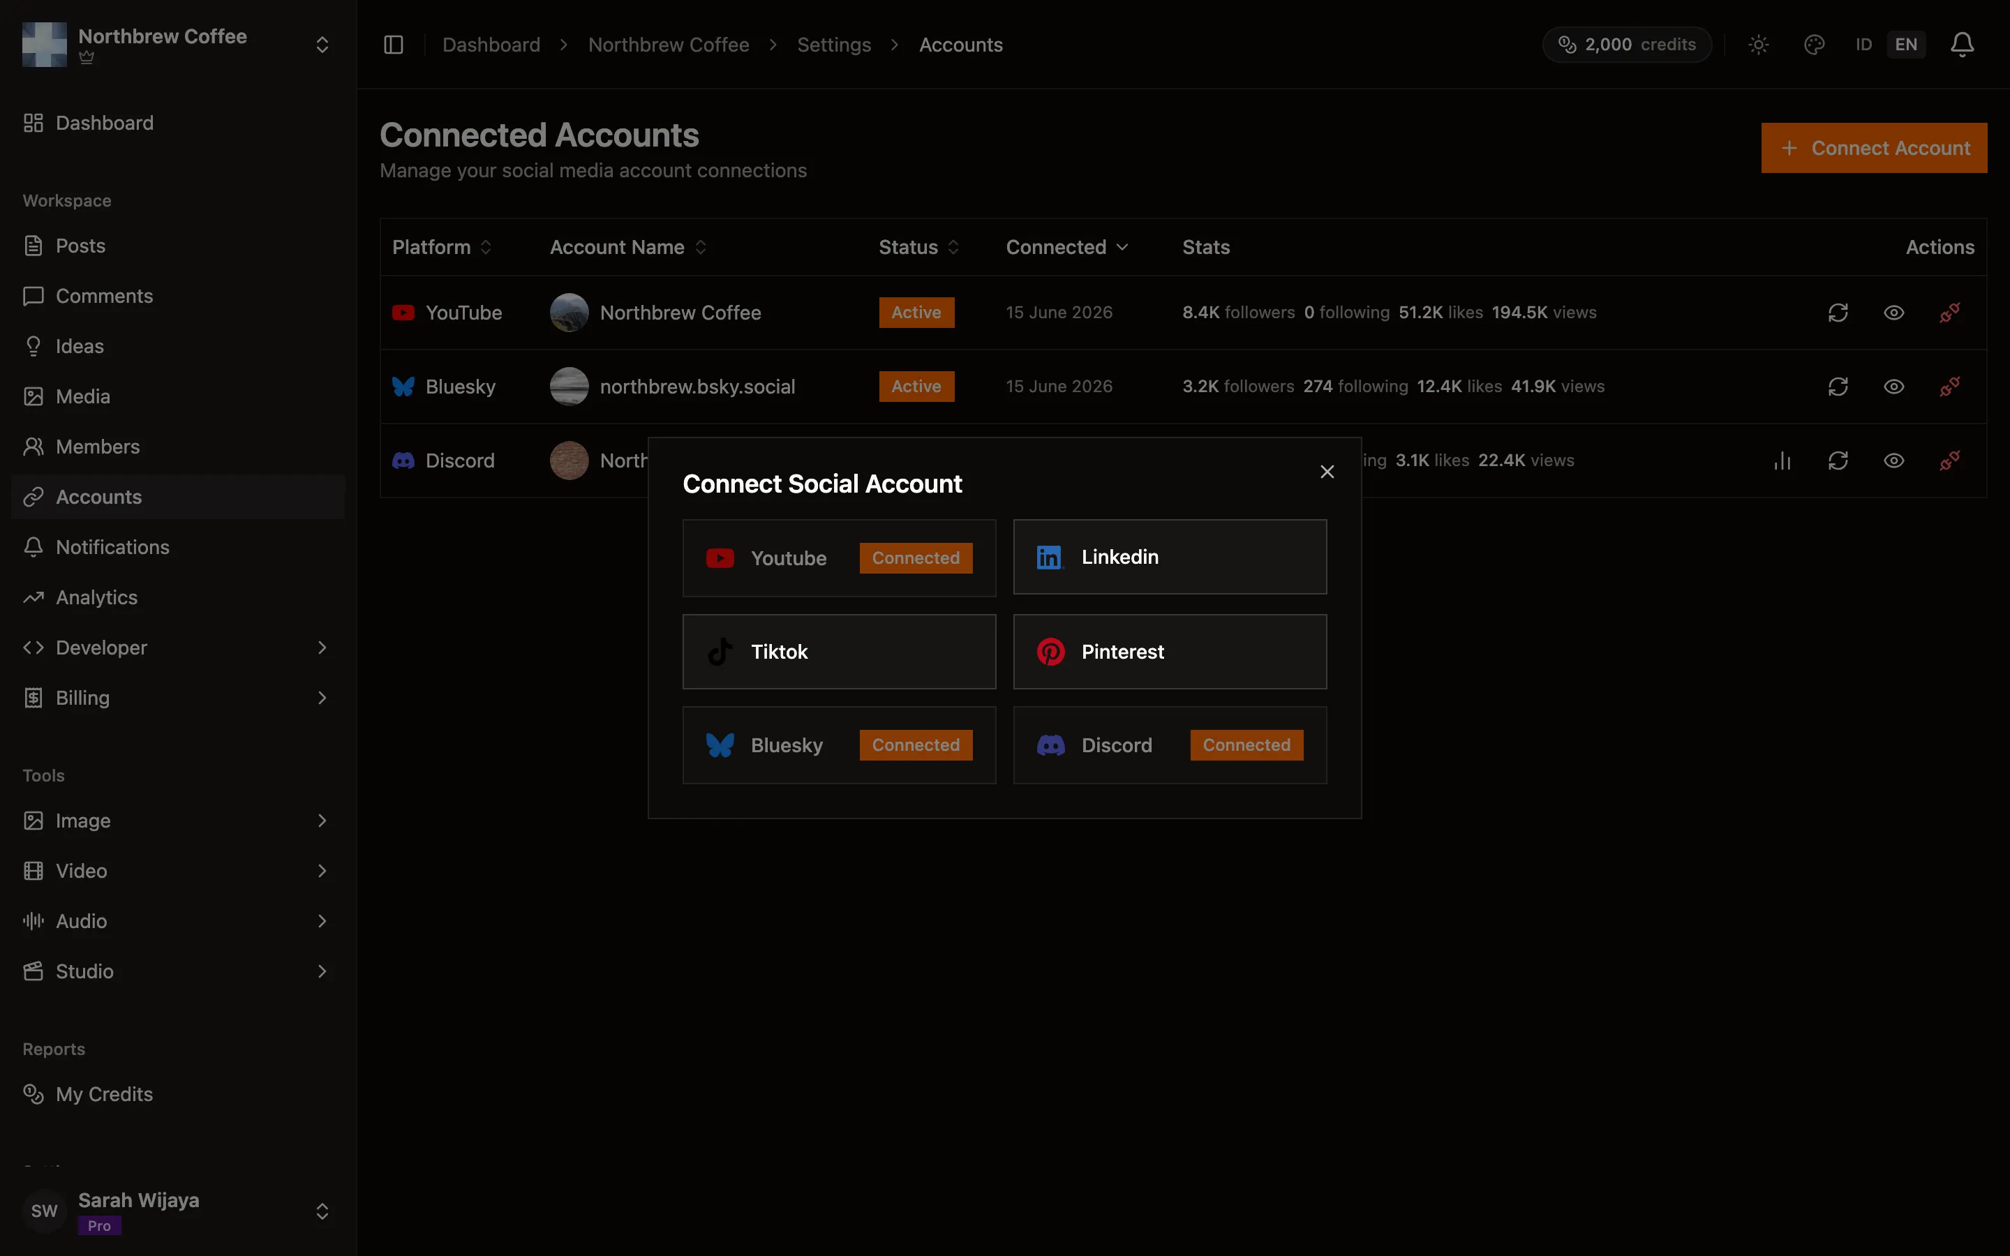Open Members in the sidebar
Viewport: 2010px width, 1256px height.
(178, 447)
